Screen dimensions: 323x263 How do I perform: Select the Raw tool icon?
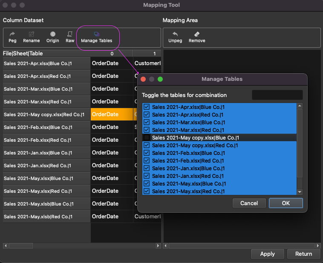70,37
